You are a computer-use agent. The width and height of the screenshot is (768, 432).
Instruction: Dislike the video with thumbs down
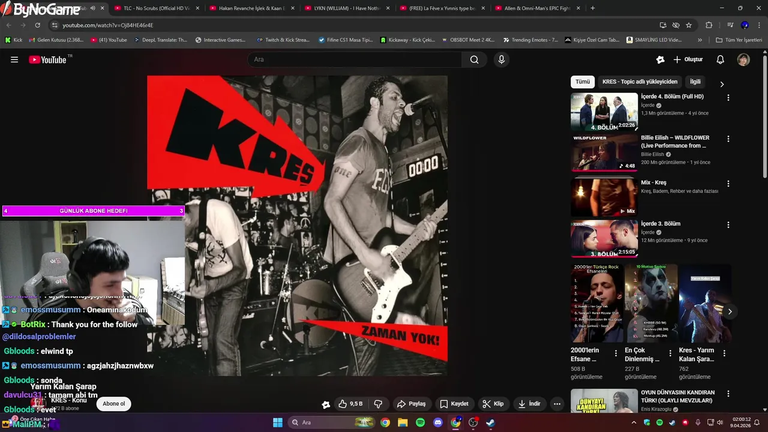[x=378, y=404]
